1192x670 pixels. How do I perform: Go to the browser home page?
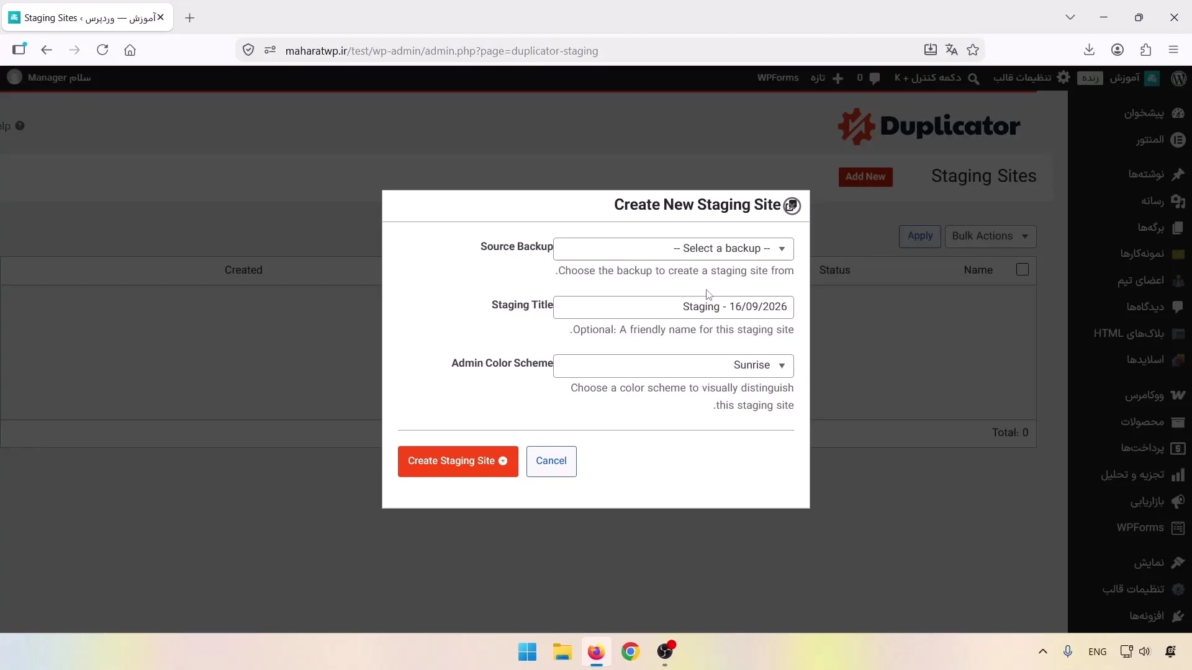coord(130,50)
